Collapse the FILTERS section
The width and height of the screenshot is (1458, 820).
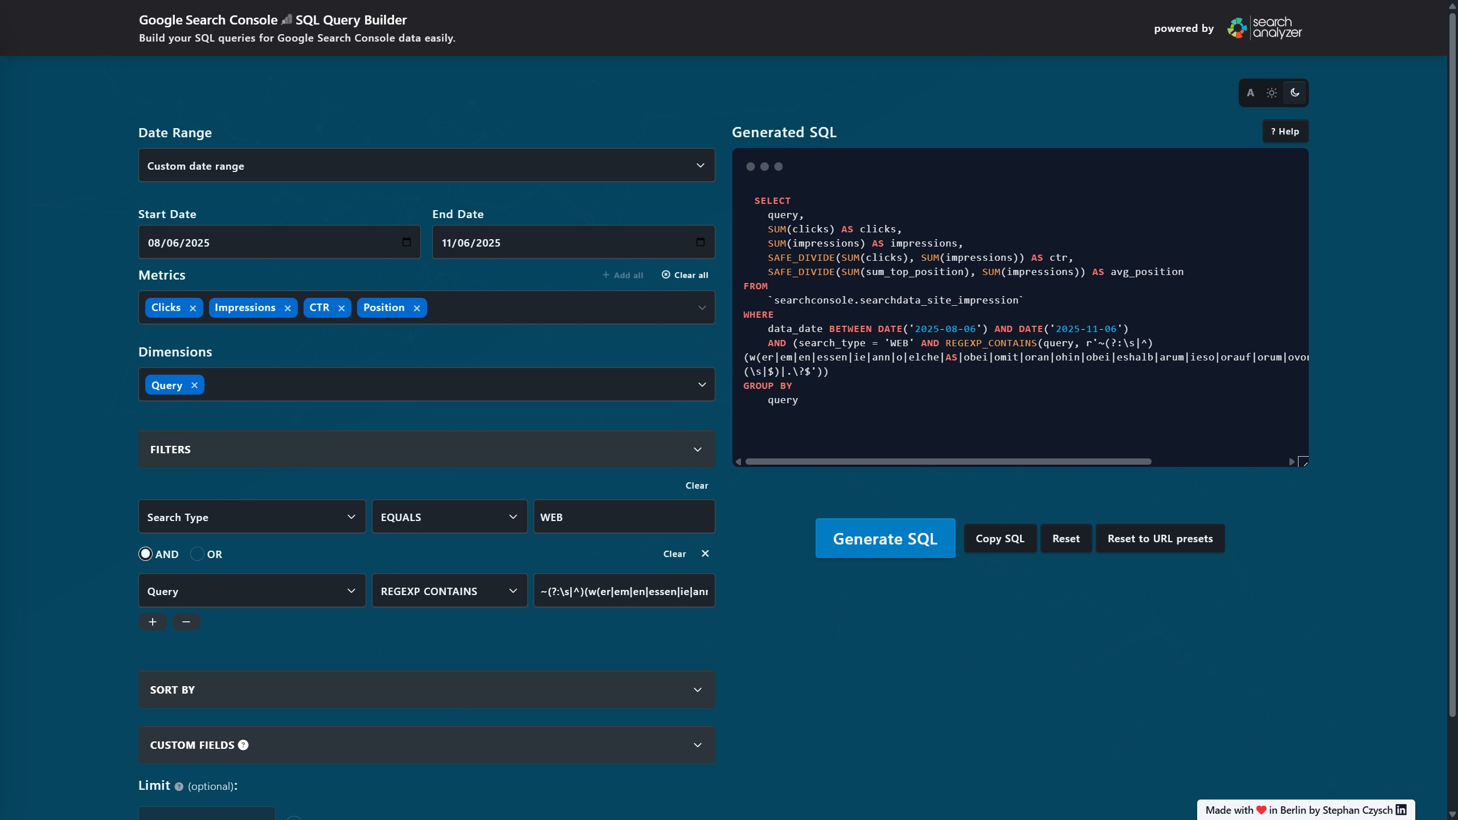coord(426,449)
